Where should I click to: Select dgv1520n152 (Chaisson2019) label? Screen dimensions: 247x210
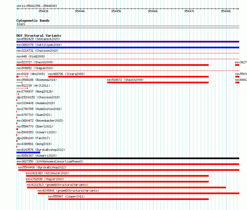pyautogui.click(x=38, y=97)
